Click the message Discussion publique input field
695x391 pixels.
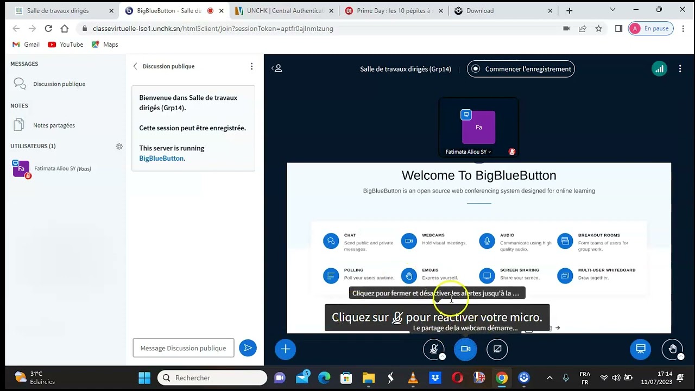coord(184,348)
